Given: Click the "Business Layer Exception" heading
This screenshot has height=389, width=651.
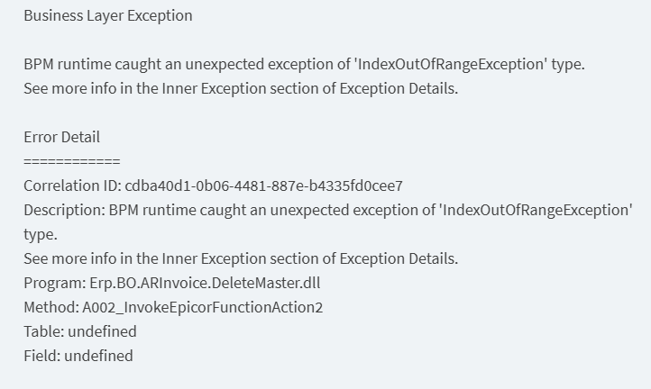Looking at the screenshot, I should point(107,15).
